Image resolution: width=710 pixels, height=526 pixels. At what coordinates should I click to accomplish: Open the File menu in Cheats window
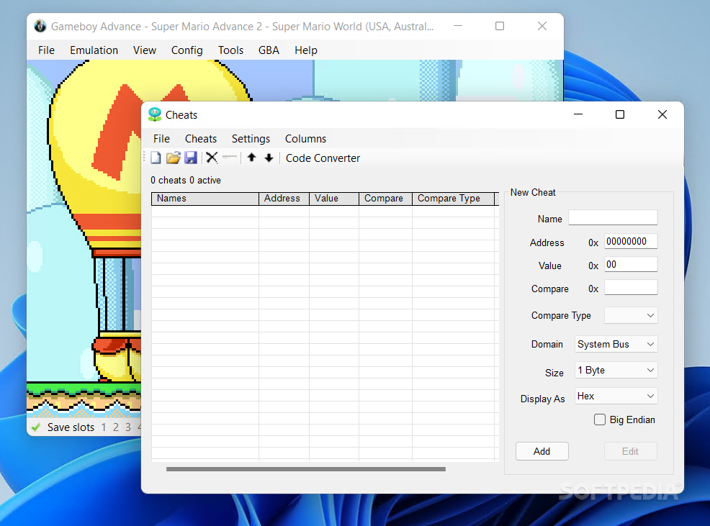(161, 139)
